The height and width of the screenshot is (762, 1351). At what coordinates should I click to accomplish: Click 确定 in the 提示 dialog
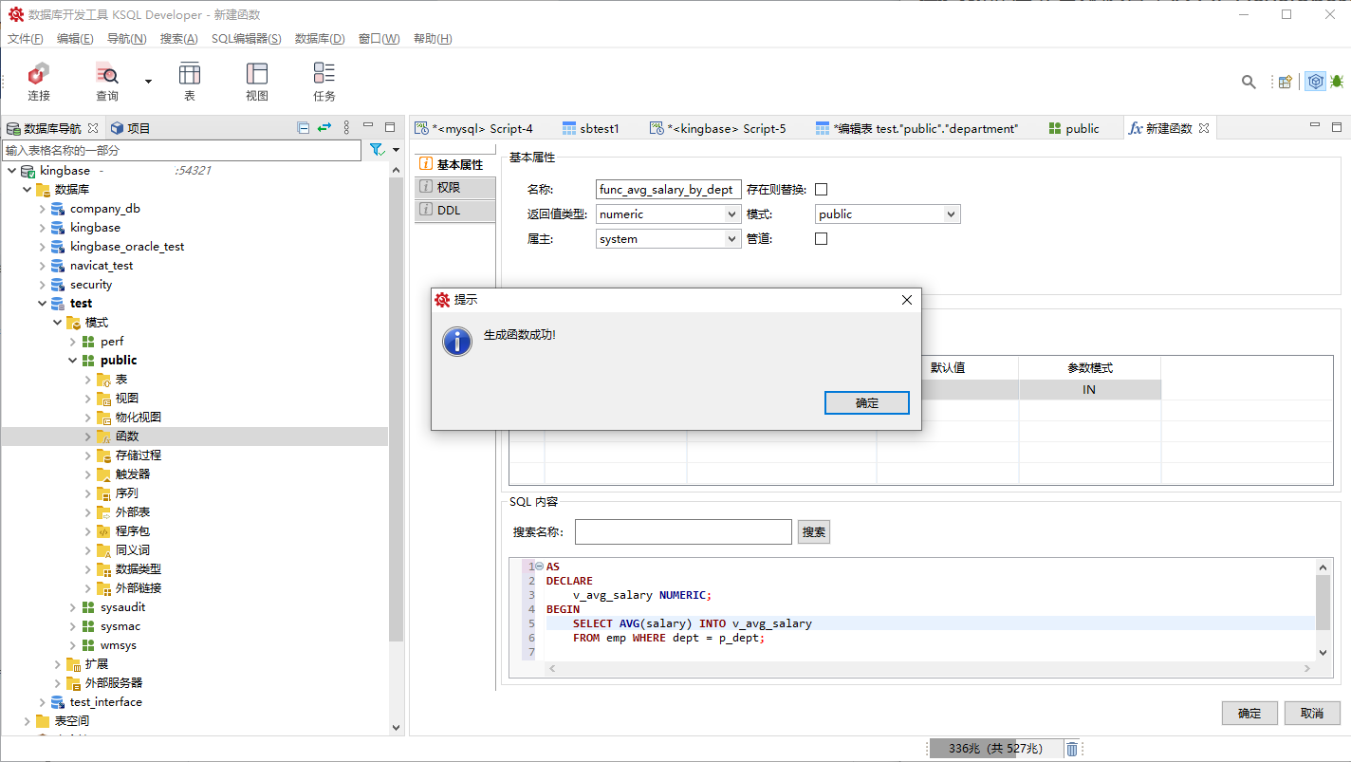click(x=866, y=403)
